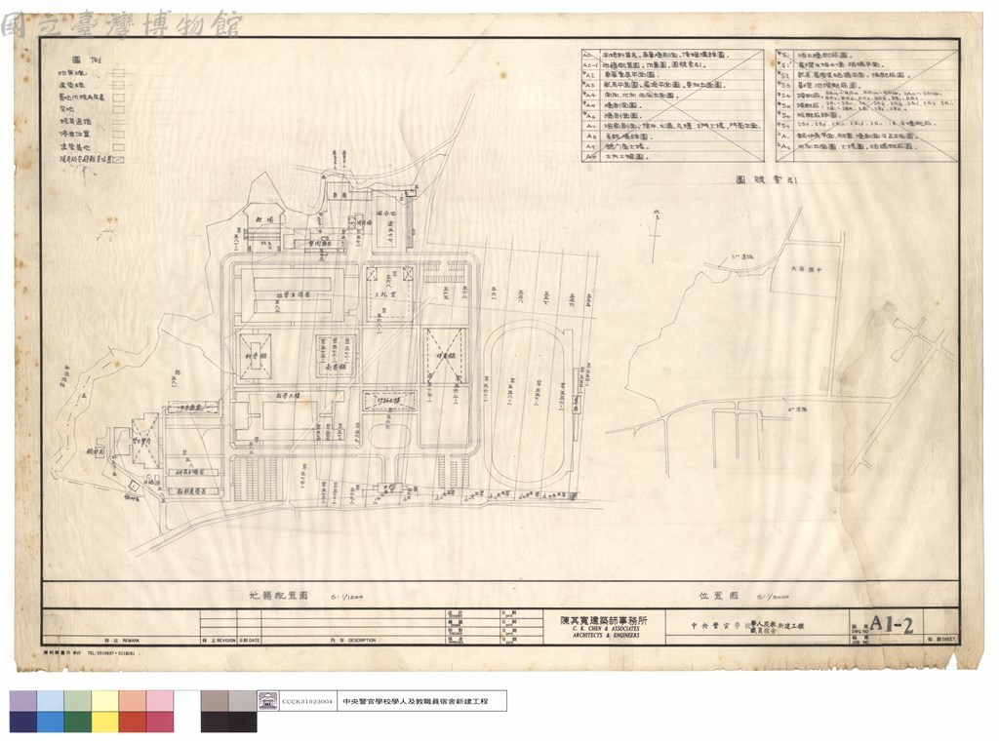
Task: Select catalog number CCCK31923004
Action: coord(307,701)
